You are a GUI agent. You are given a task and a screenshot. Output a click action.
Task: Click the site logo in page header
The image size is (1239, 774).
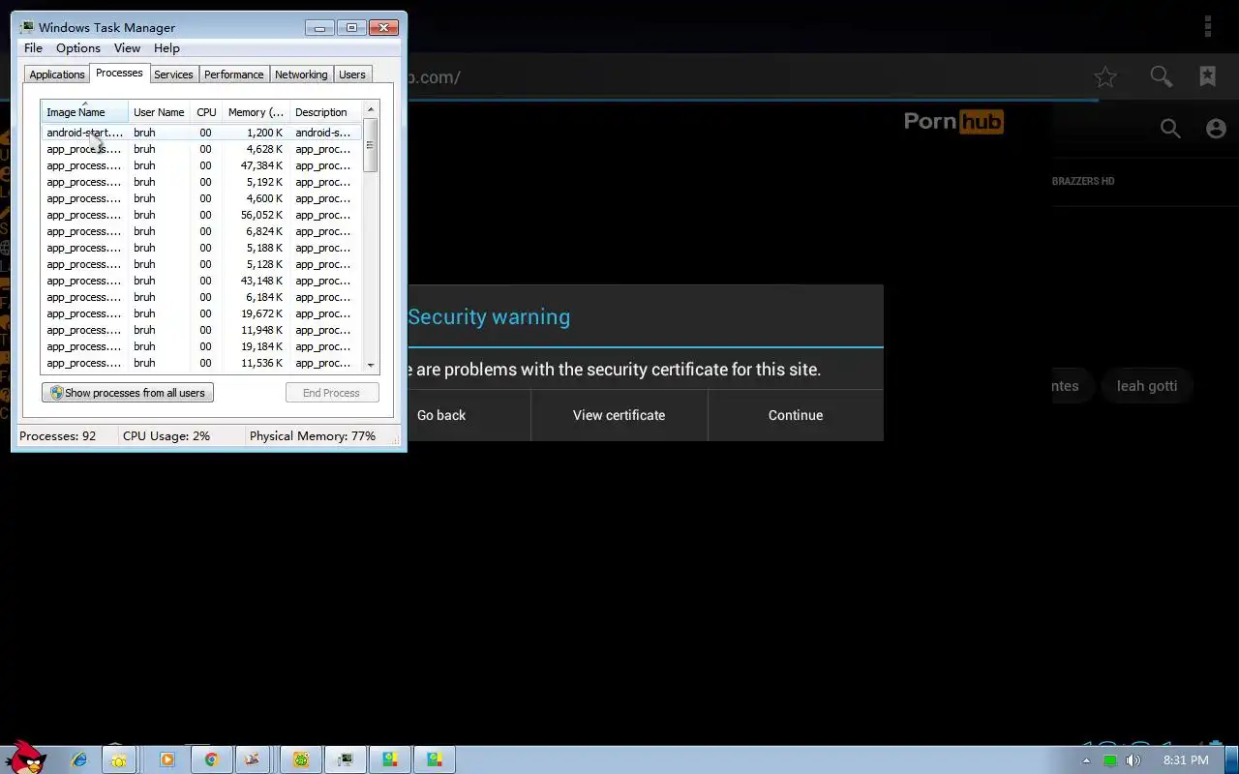click(x=953, y=122)
